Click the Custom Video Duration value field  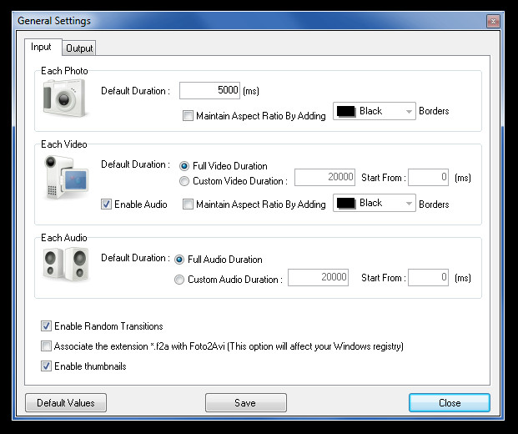(x=324, y=177)
